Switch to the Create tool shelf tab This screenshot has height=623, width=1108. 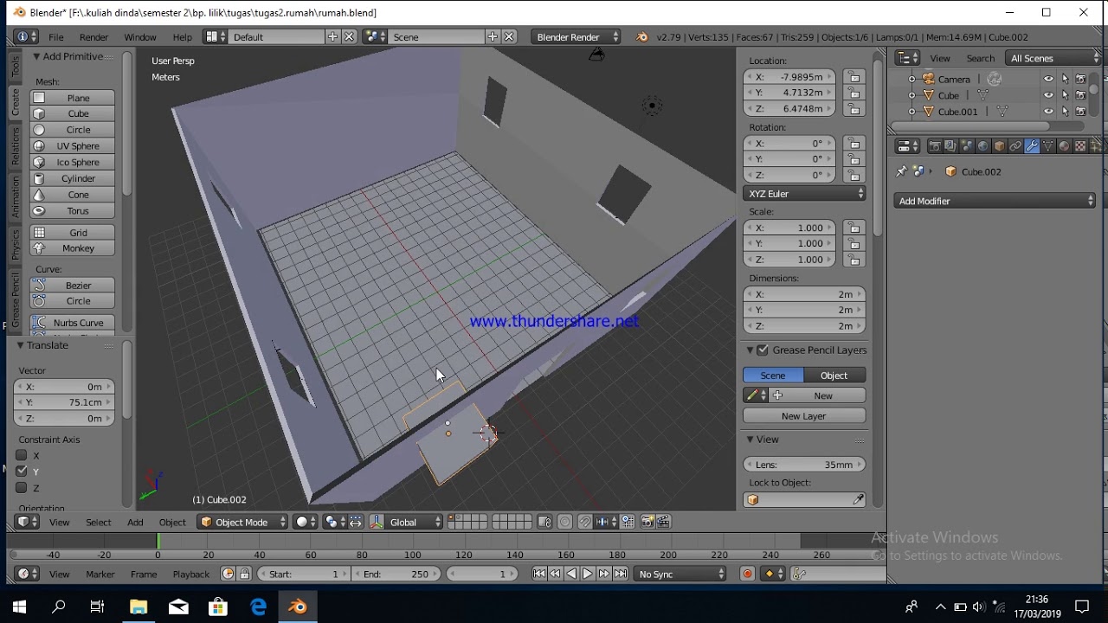[15, 103]
